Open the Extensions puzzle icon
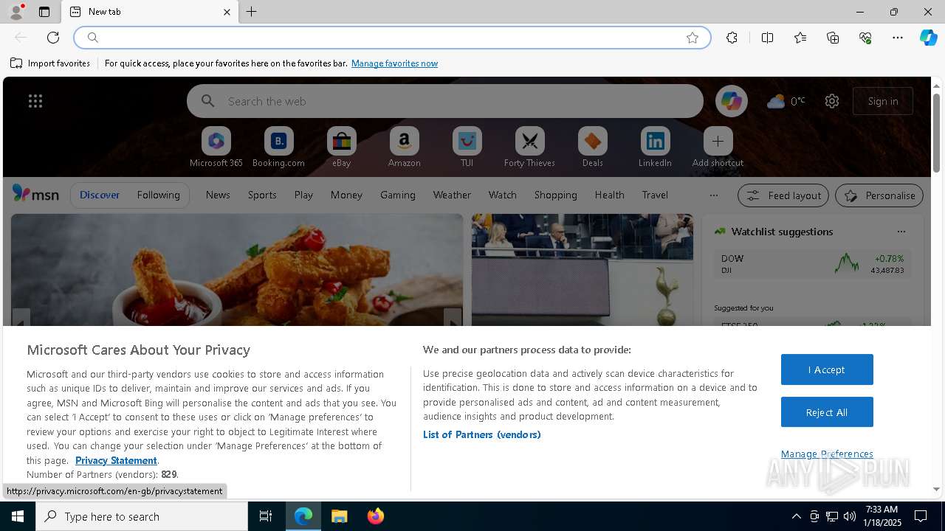The image size is (945, 531). tap(732, 38)
